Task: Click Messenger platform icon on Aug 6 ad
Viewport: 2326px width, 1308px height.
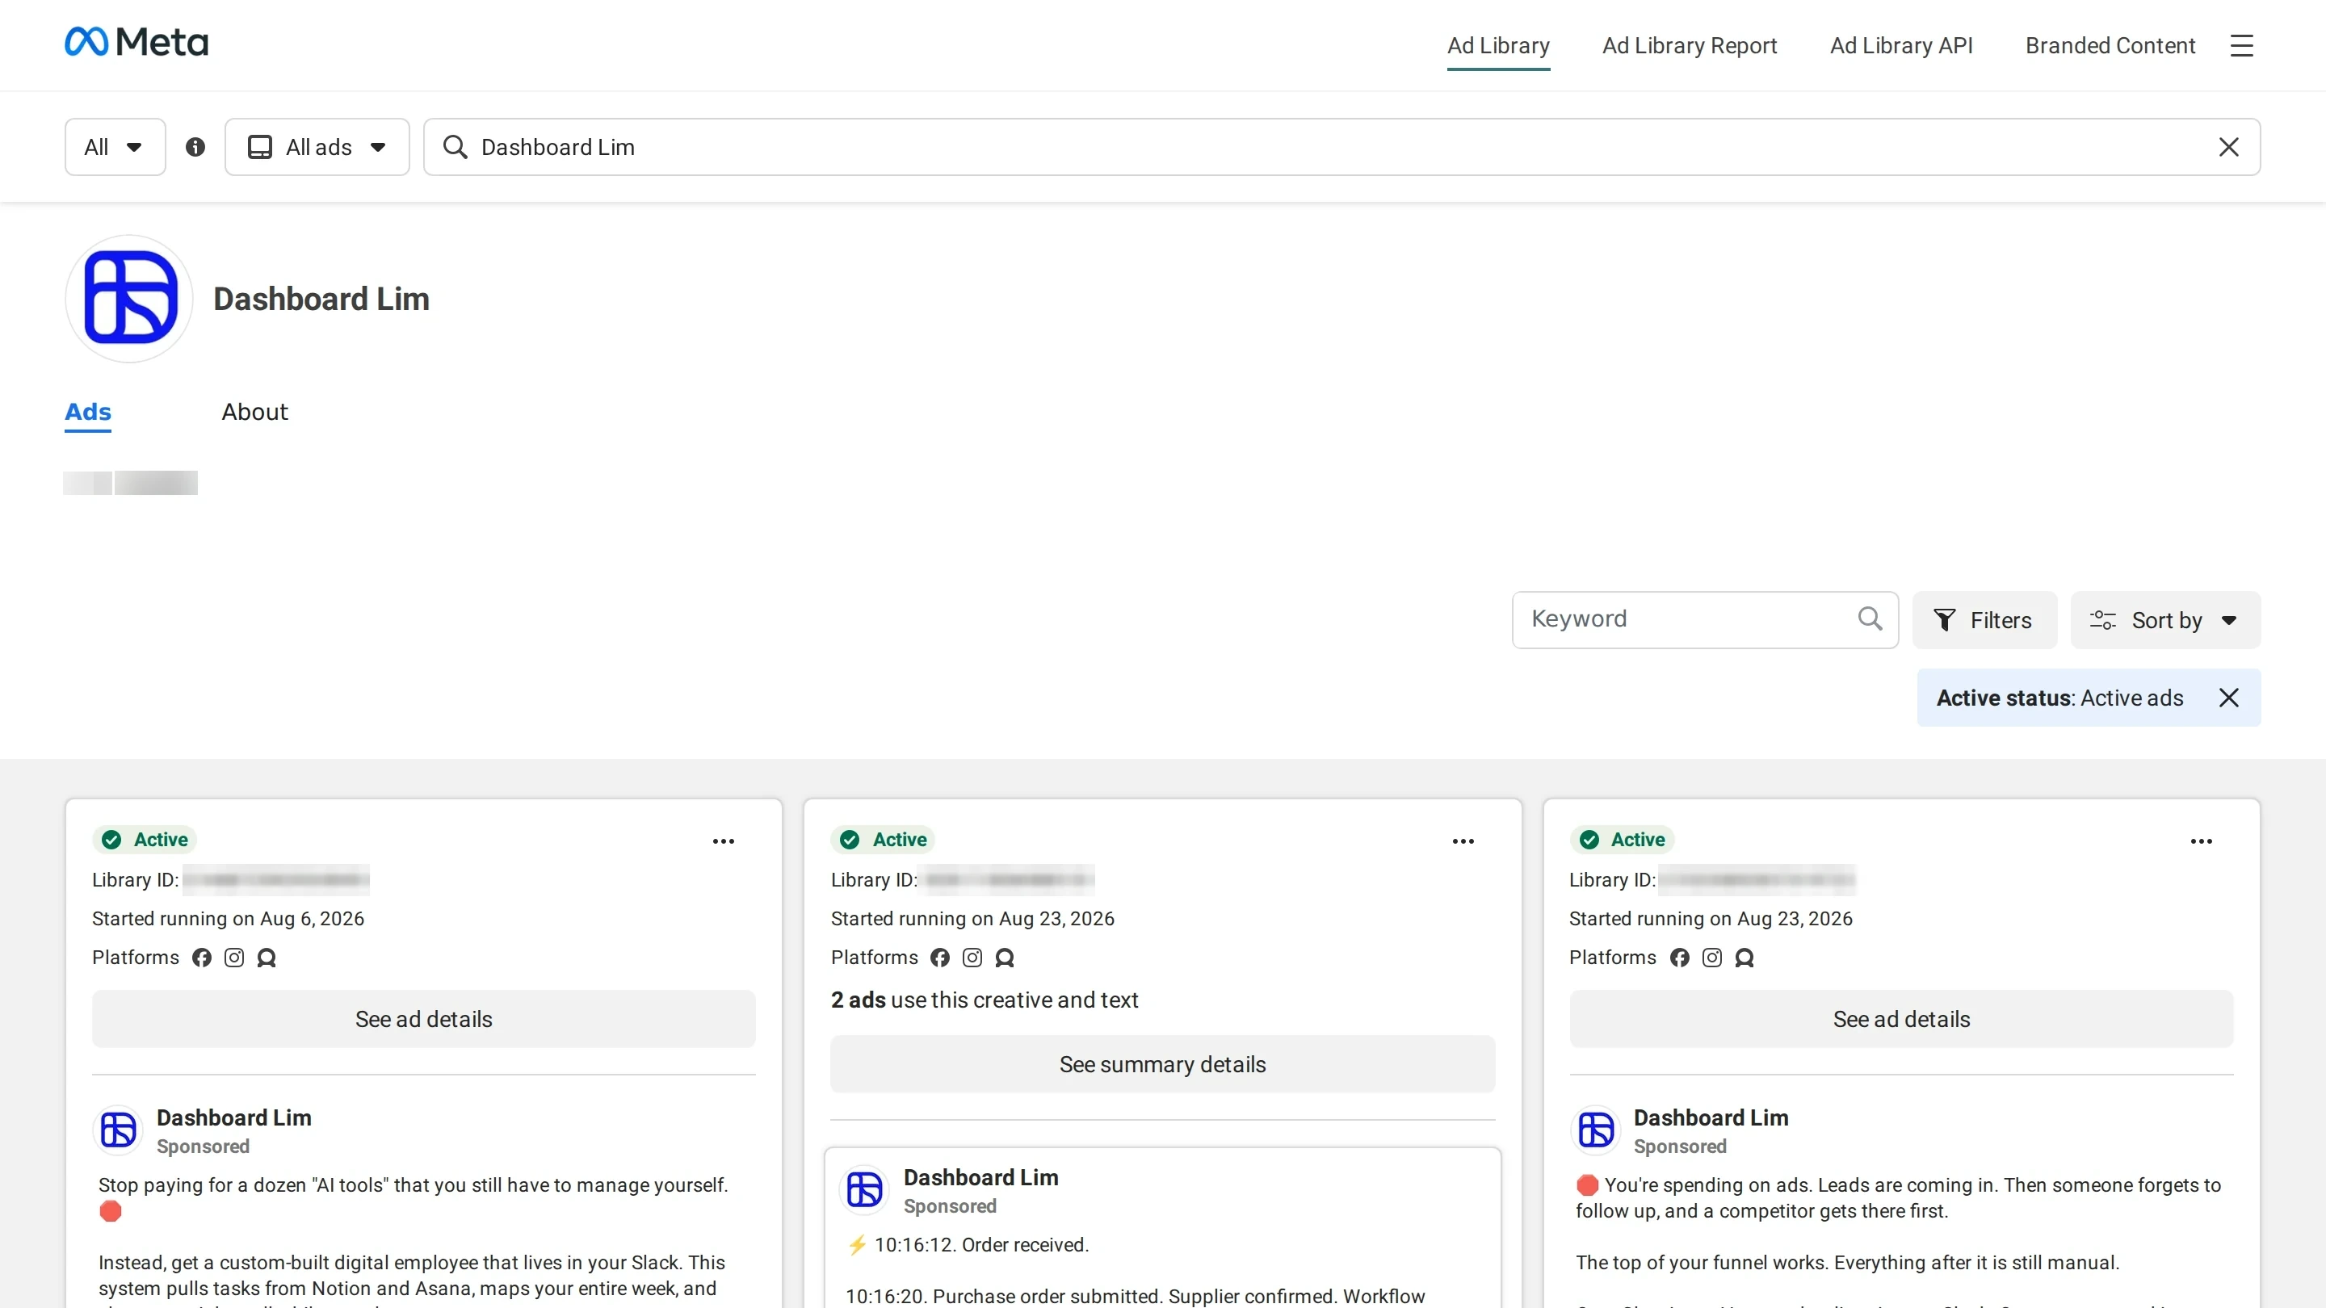Action: coord(267,958)
